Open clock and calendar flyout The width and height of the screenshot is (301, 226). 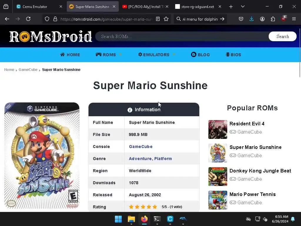[280, 219]
